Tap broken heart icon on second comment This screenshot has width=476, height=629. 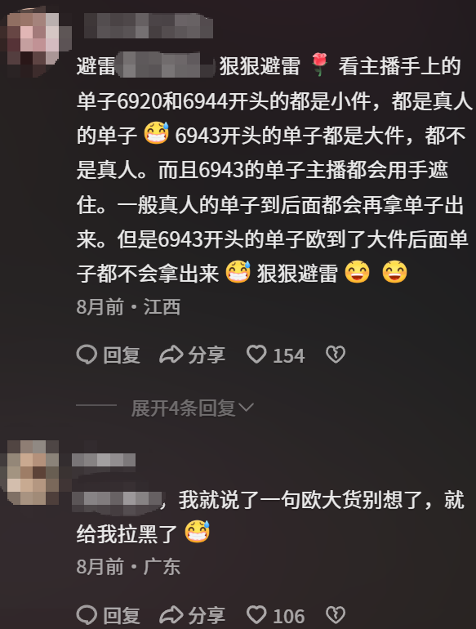click(x=336, y=615)
